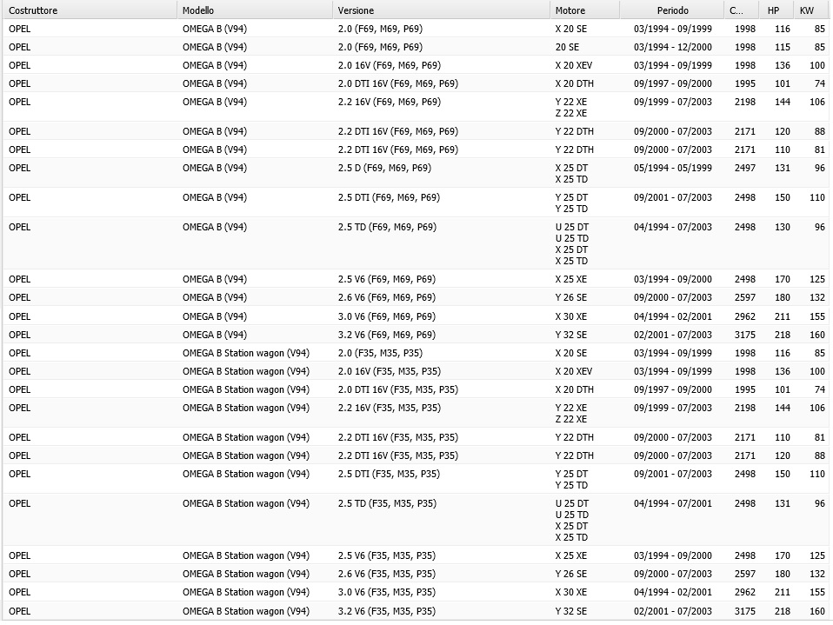Select version '3.2 V6 (F35, M35, P35)'
This screenshot has width=833, height=625.
tap(386, 611)
